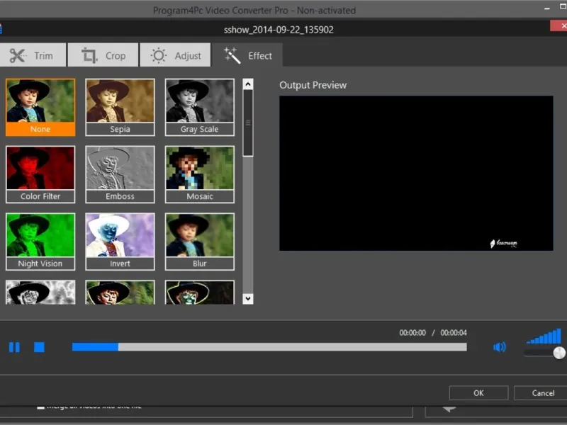
Task: Confirm changes with OK button
Action: (478, 393)
